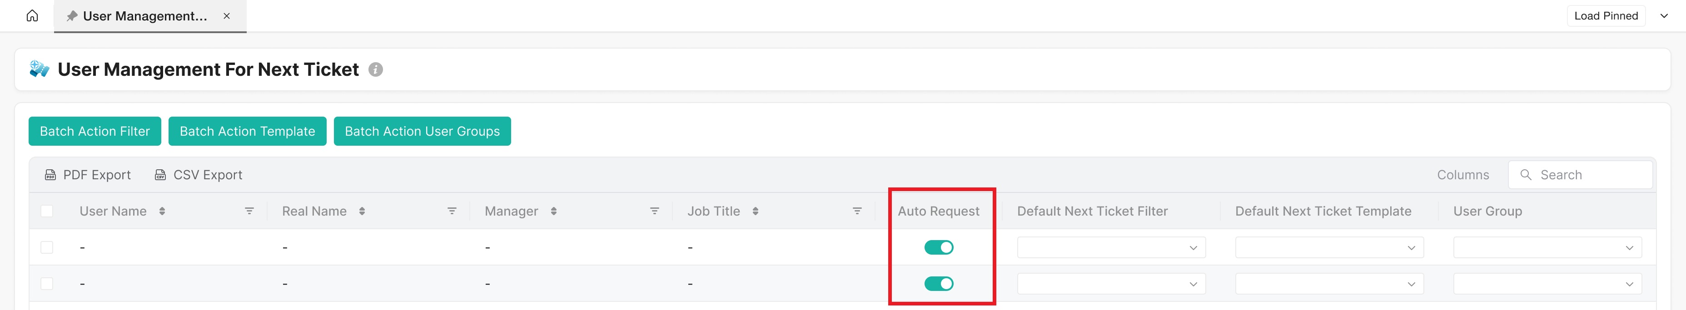This screenshot has height=310, width=1686.
Task: Open the info tooltip next to the page title
Action: (376, 70)
